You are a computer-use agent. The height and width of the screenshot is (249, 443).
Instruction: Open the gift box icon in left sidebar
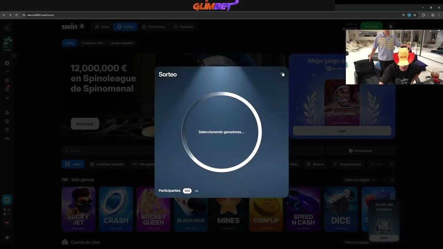7,89
